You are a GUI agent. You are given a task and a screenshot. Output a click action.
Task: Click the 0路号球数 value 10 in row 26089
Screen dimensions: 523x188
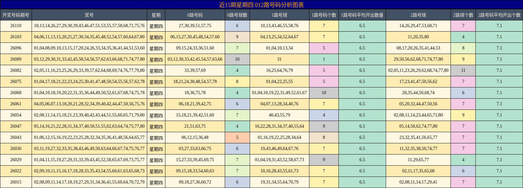pyautogui.click(x=237, y=59)
